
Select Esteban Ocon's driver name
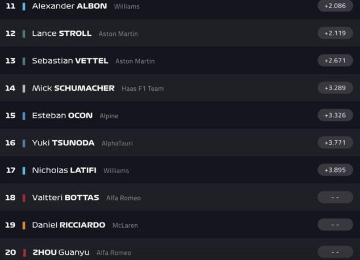pos(62,115)
